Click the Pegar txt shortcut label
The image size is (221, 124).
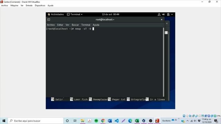coord(119,100)
